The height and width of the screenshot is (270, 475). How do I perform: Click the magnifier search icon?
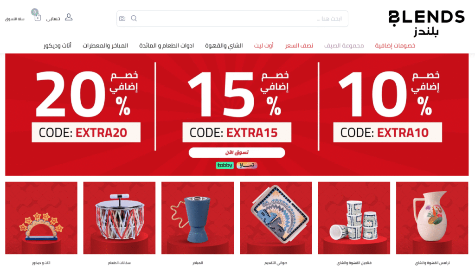click(134, 19)
